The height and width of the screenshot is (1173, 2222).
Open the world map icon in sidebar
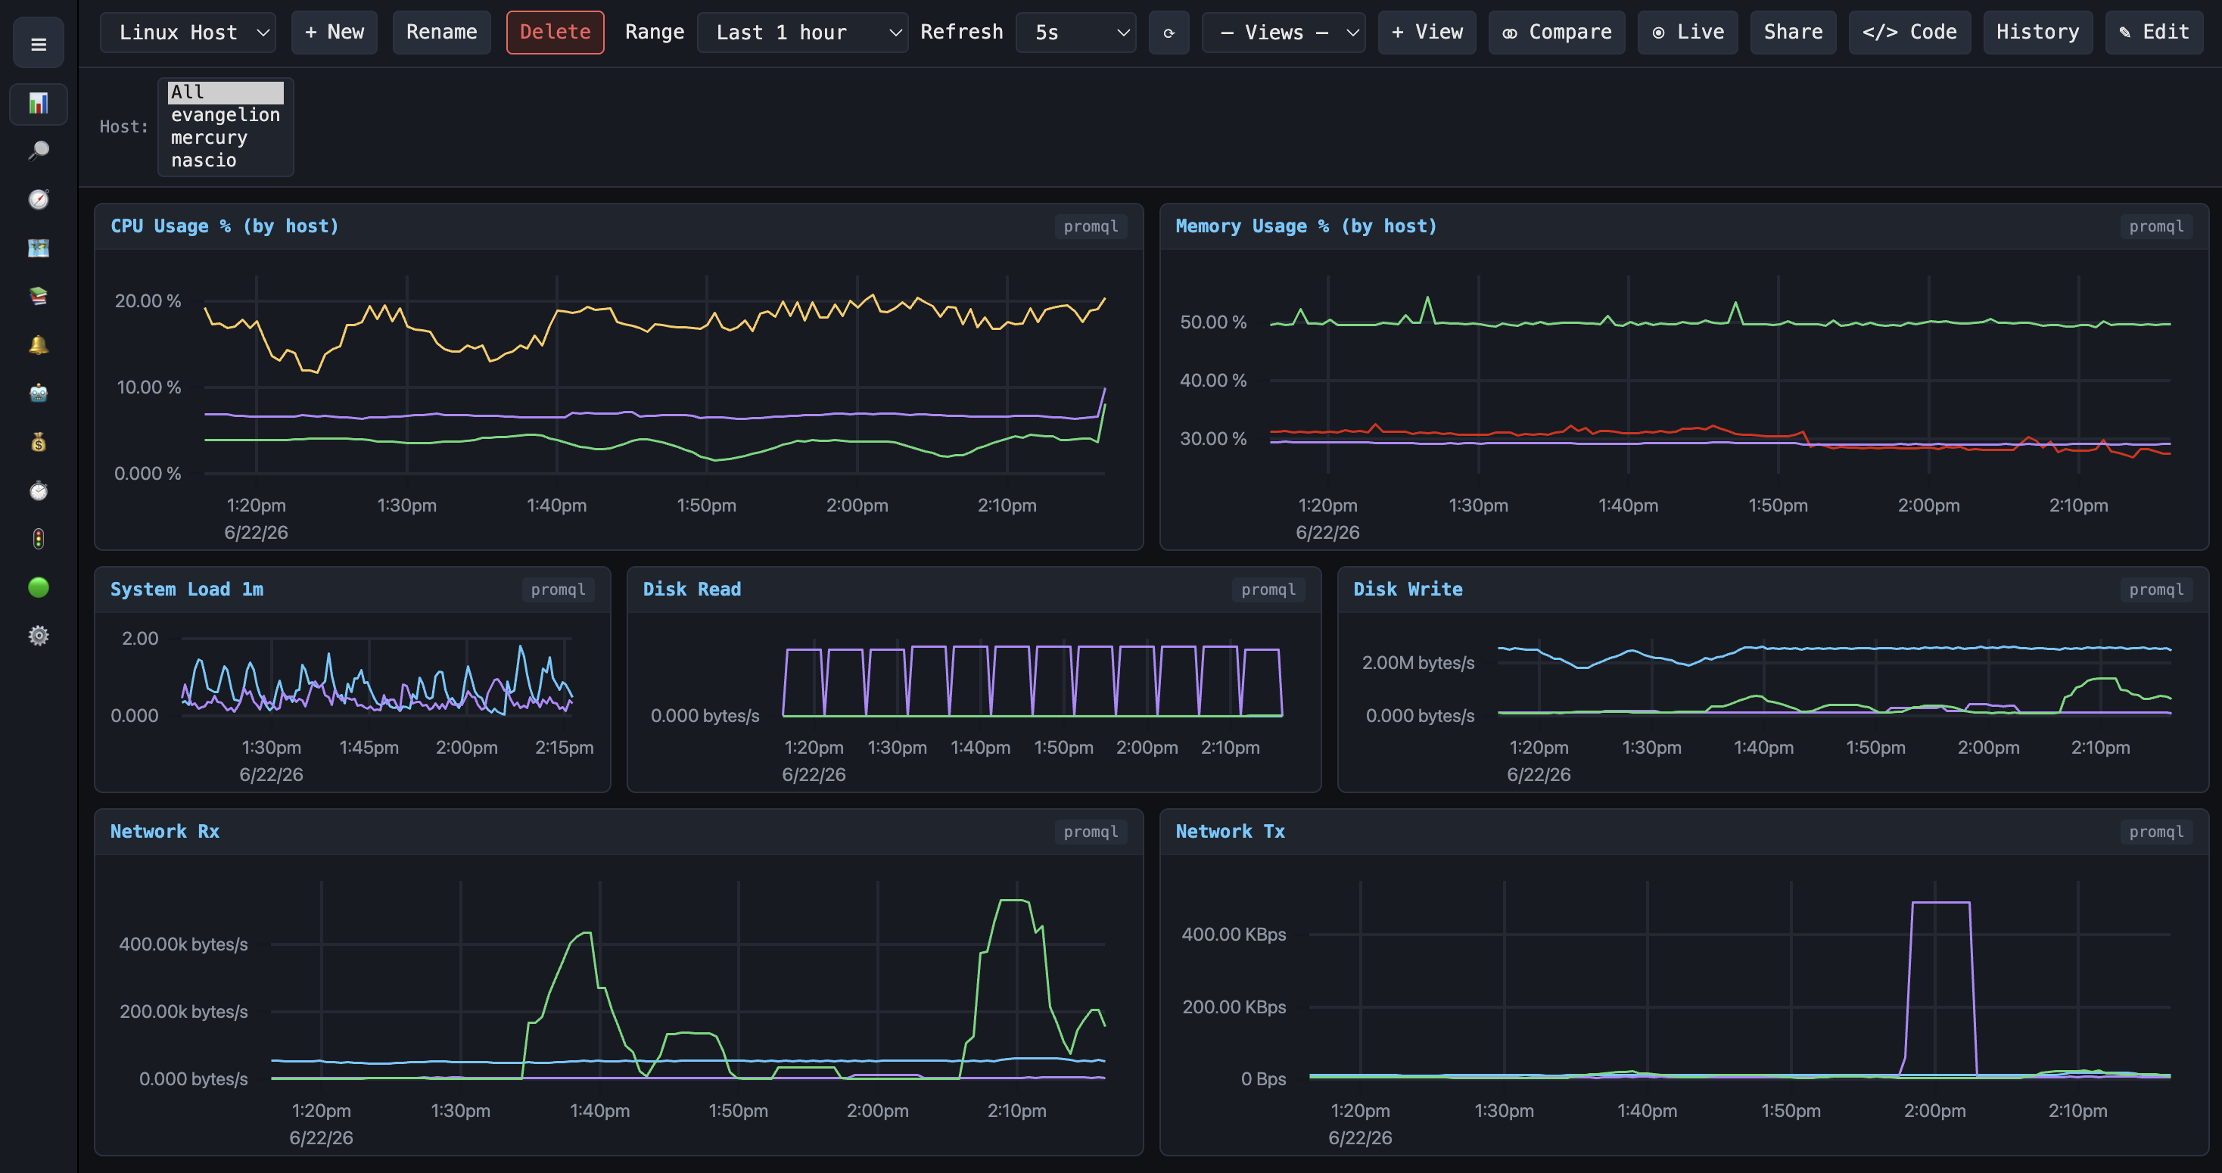click(x=38, y=248)
